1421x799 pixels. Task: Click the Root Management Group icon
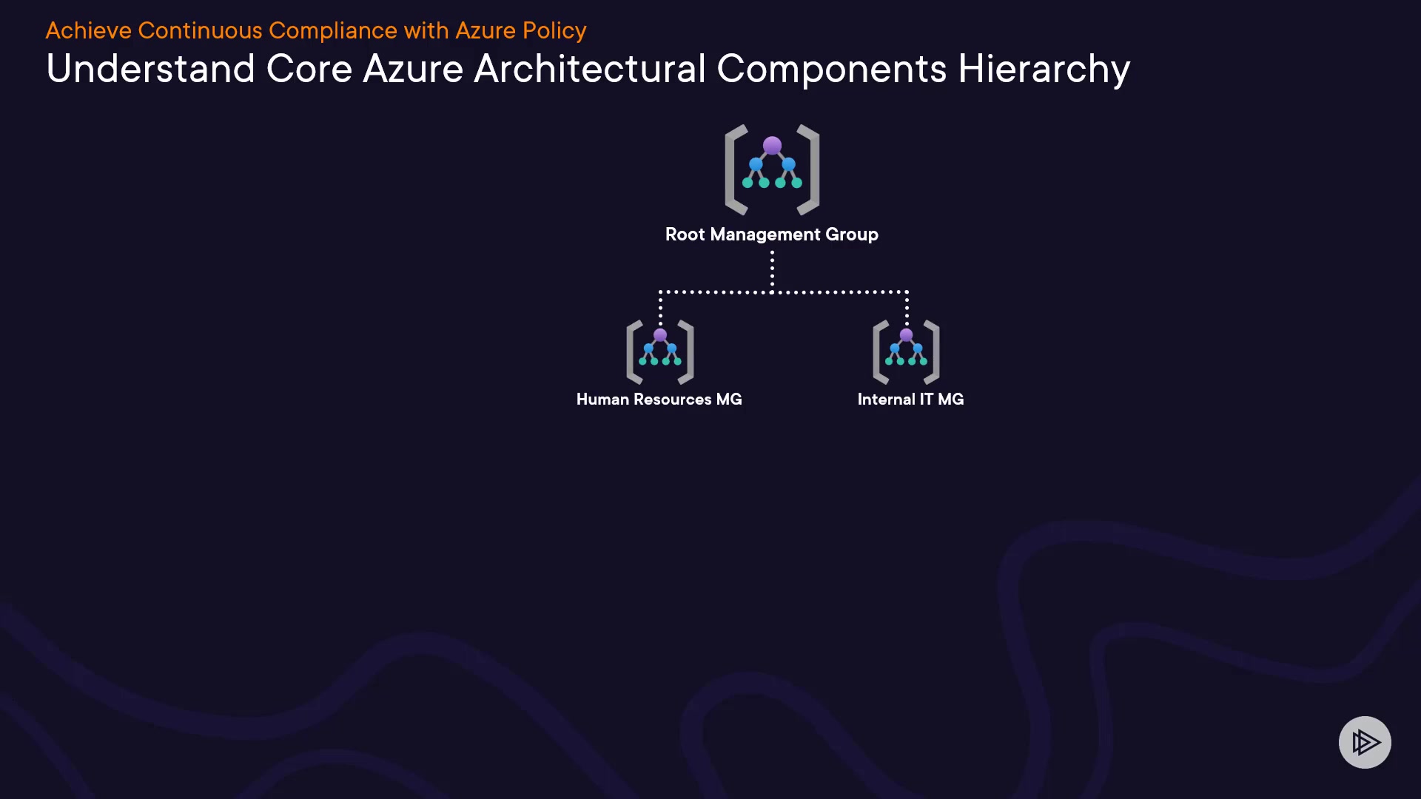[x=772, y=169]
